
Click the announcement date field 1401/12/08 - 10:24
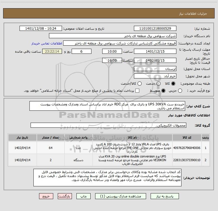pos(41,29)
